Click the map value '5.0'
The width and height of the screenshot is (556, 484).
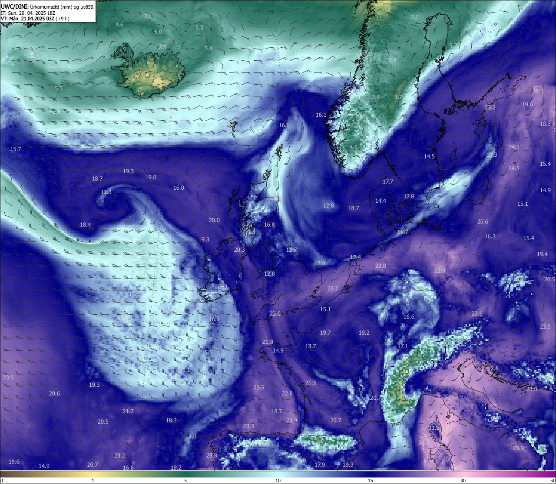point(158,32)
